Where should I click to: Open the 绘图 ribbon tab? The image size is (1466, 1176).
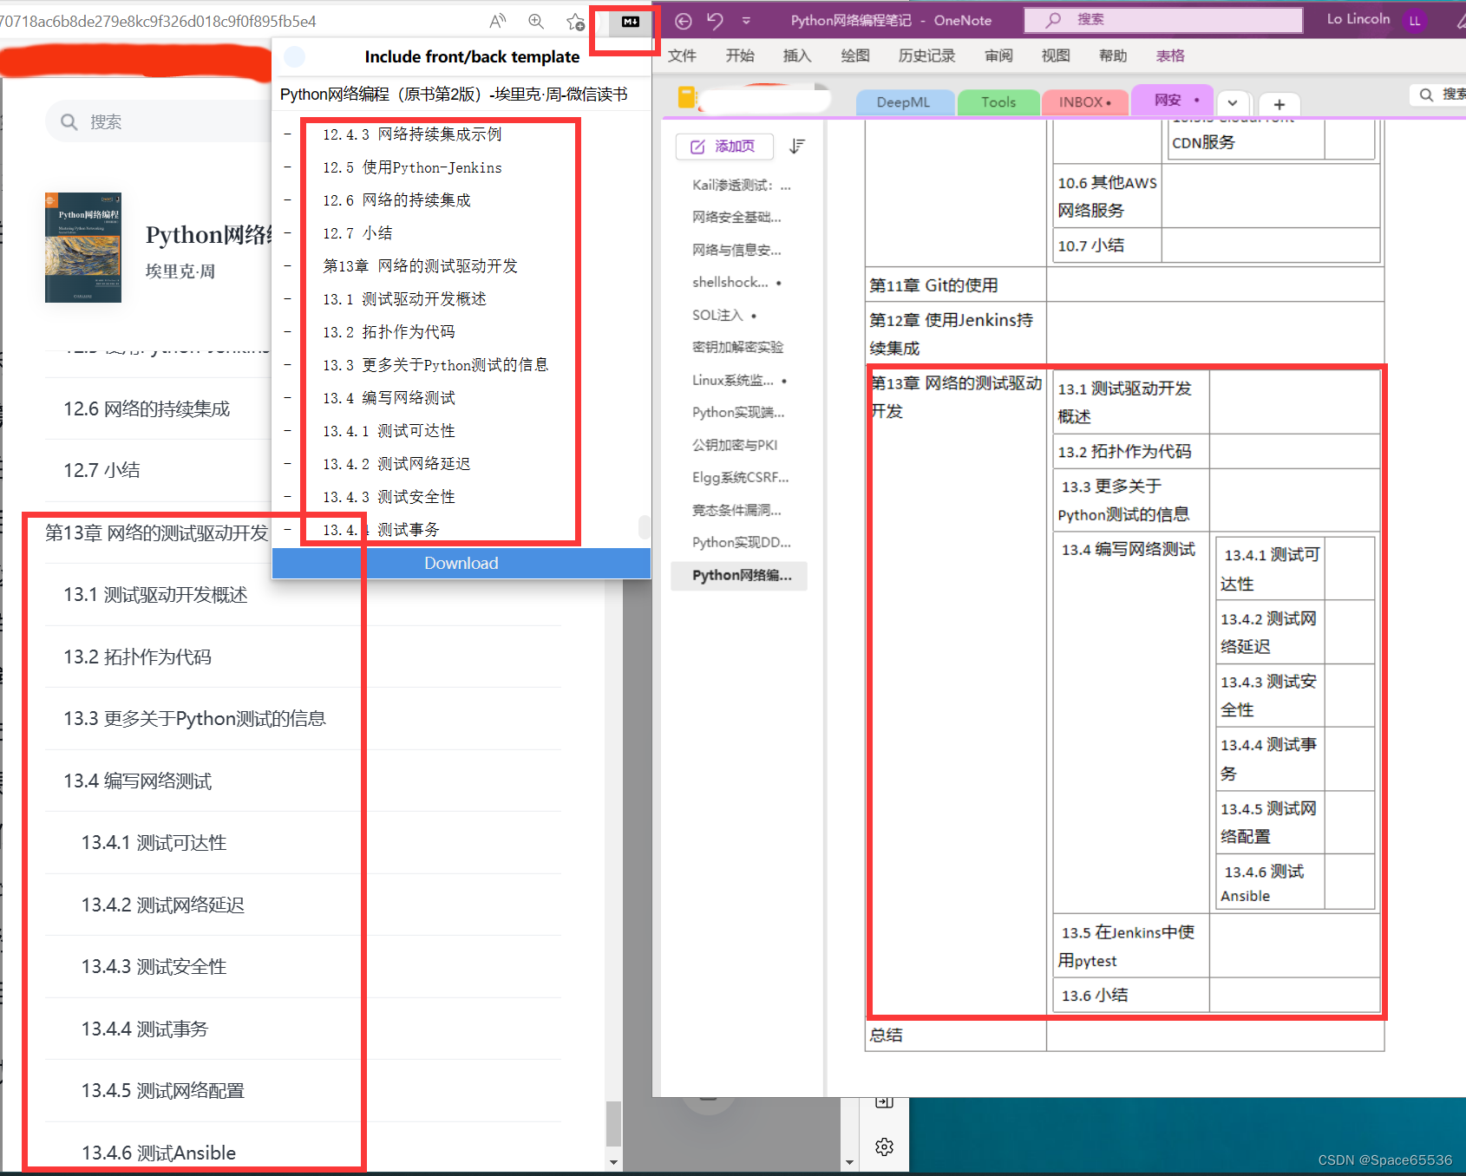(855, 56)
